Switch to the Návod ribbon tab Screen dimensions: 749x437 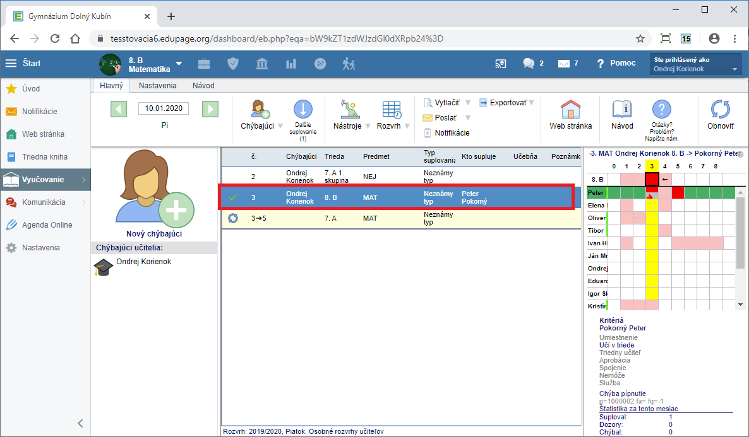click(x=203, y=85)
